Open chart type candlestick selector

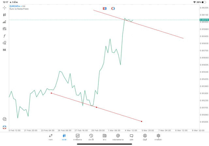[5, 15]
